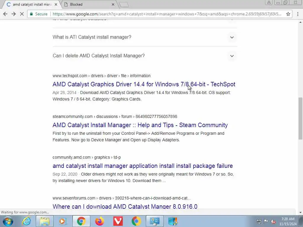Stop loading the current page
Image resolution: width=303 pixels, height=227 pixels.
(x=22, y=14)
